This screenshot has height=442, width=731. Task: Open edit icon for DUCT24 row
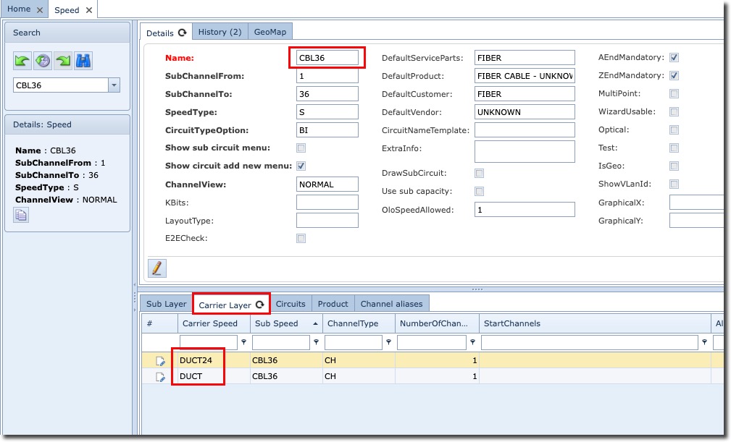(x=160, y=361)
